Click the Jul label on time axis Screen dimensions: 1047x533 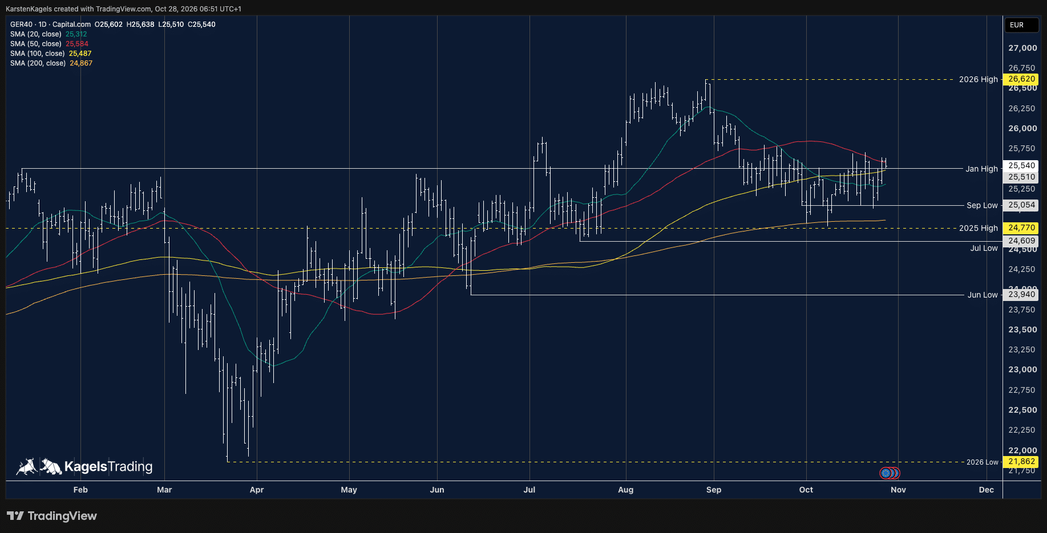[x=529, y=490]
